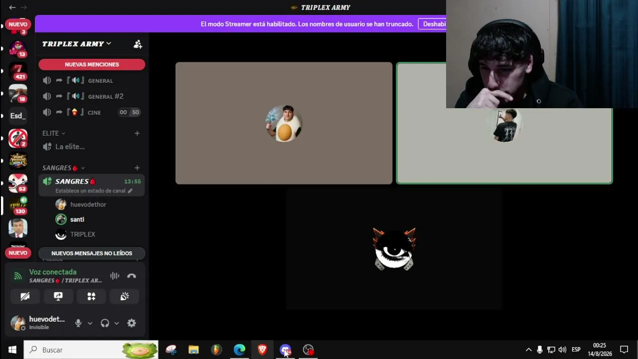Screen dimensions: 638x359
Task: Add a channel to ELITE category
Action: click(137, 133)
